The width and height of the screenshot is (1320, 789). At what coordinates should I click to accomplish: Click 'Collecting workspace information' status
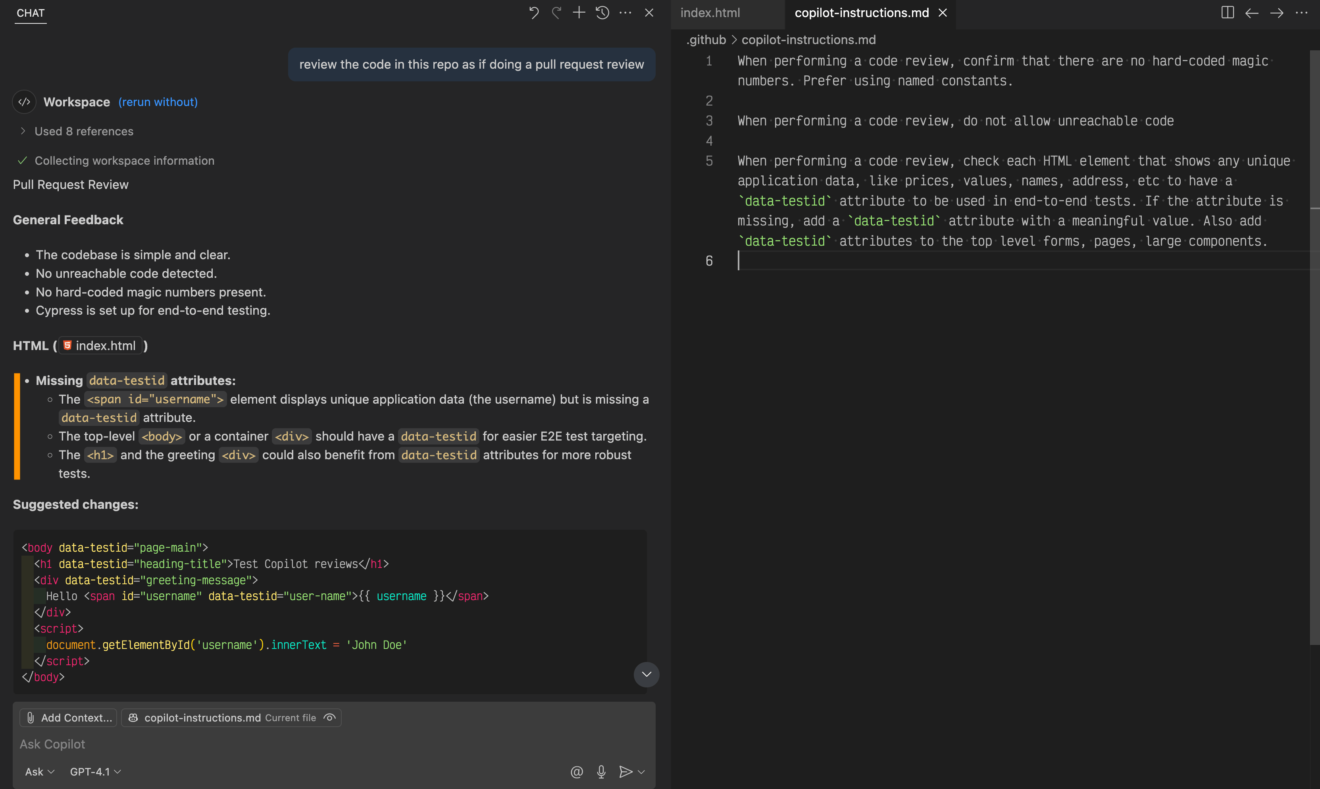click(124, 161)
